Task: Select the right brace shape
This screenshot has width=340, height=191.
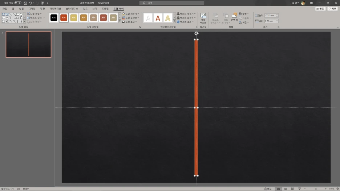Action: point(21,21)
